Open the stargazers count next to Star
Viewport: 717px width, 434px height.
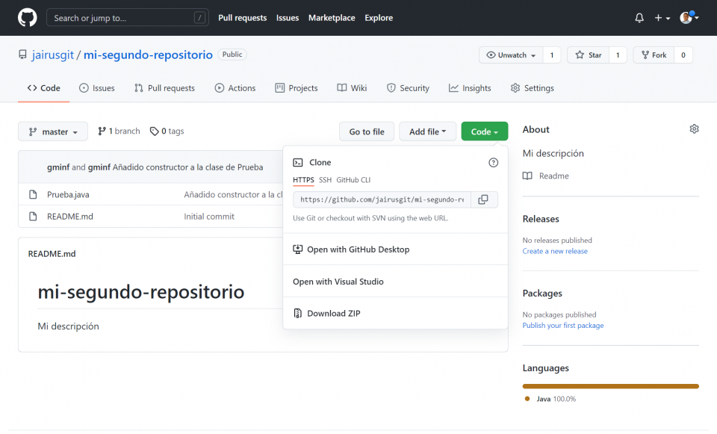pos(618,55)
